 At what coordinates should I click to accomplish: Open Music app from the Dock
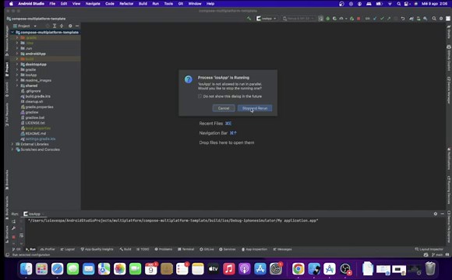click(x=229, y=269)
